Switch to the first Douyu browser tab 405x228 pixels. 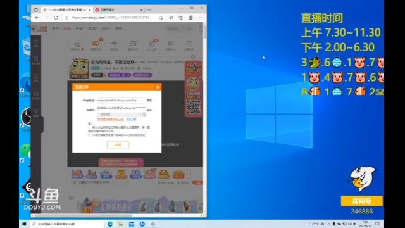[66, 10]
